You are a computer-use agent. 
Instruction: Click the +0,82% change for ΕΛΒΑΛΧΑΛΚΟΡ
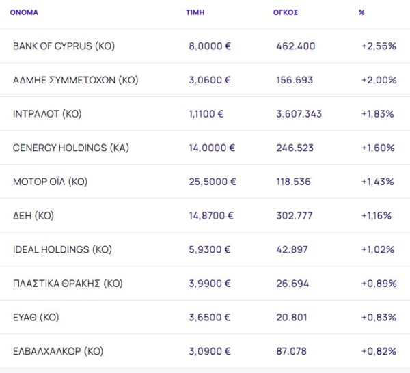pyautogui.click(x=378, y=351)
